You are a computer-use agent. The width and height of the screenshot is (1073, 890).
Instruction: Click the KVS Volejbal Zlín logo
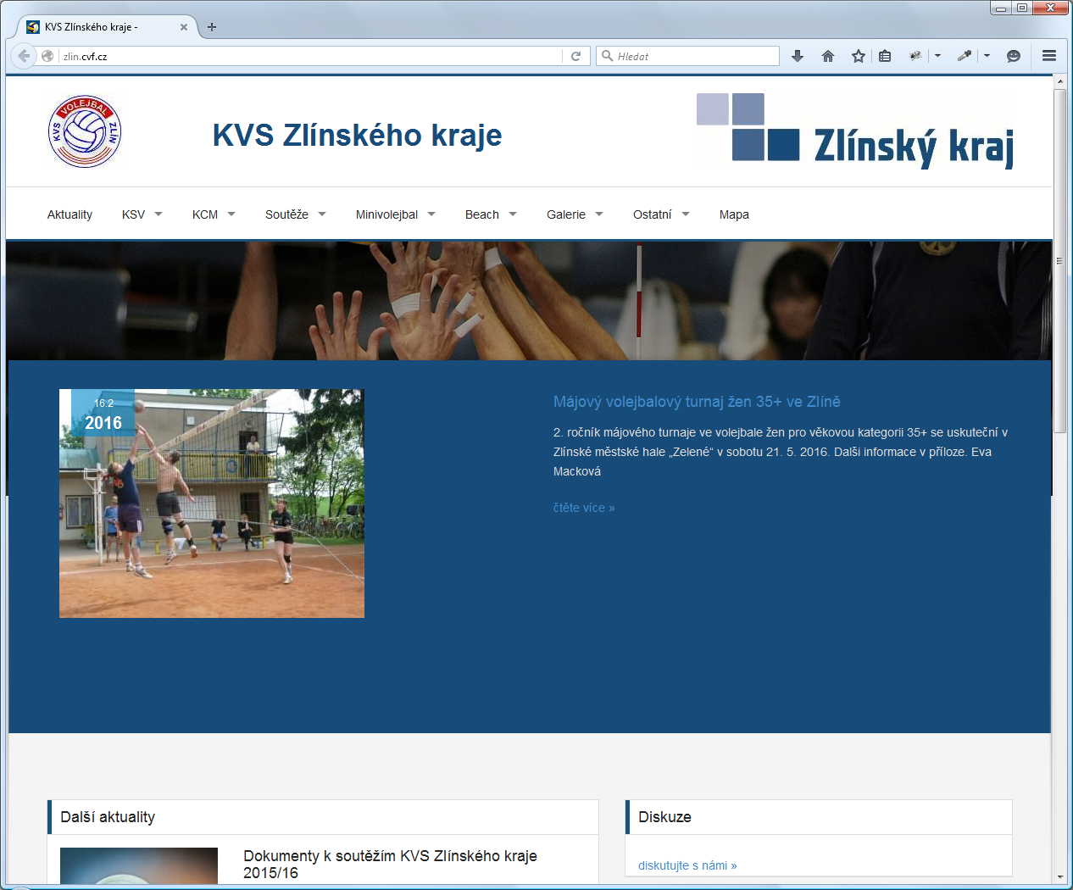[85, 131]
